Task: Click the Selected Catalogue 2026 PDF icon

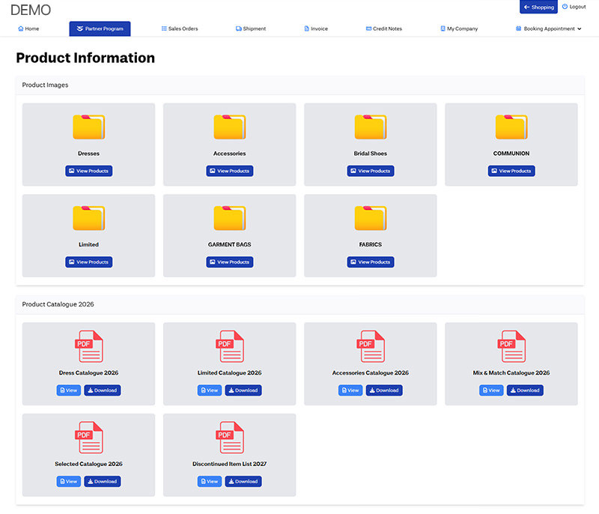Action: 88,438
